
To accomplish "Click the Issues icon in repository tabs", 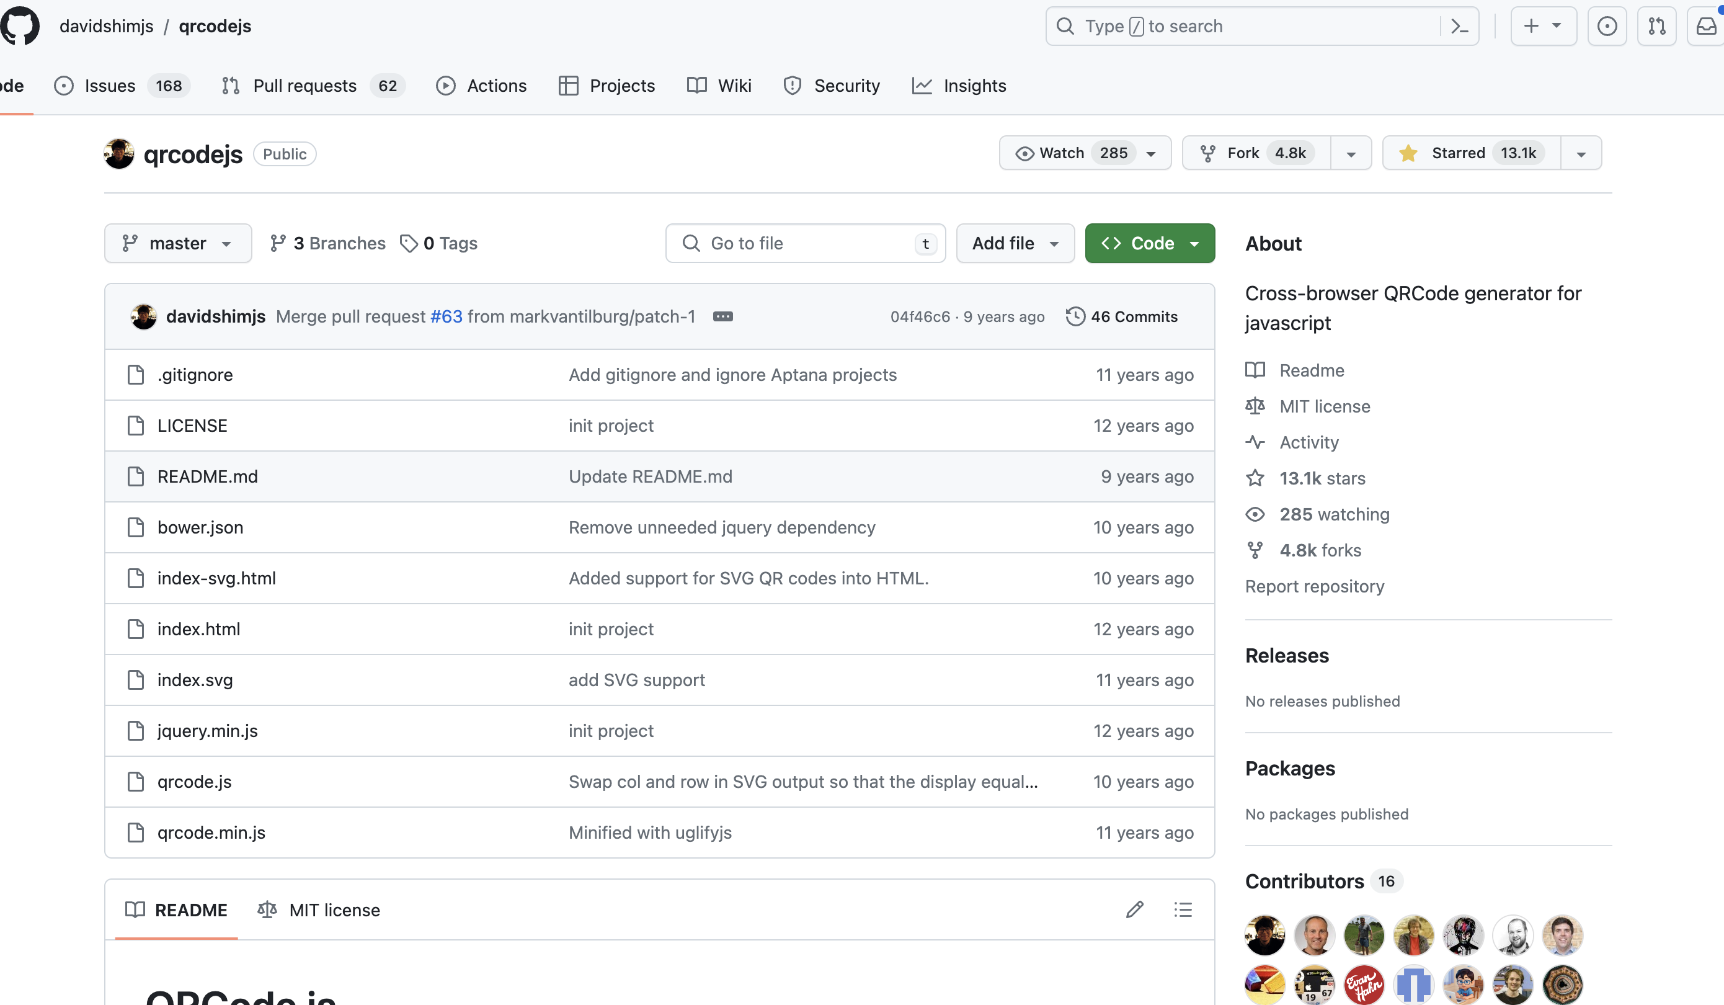I will pyautogui.click(x=61, y=85).
